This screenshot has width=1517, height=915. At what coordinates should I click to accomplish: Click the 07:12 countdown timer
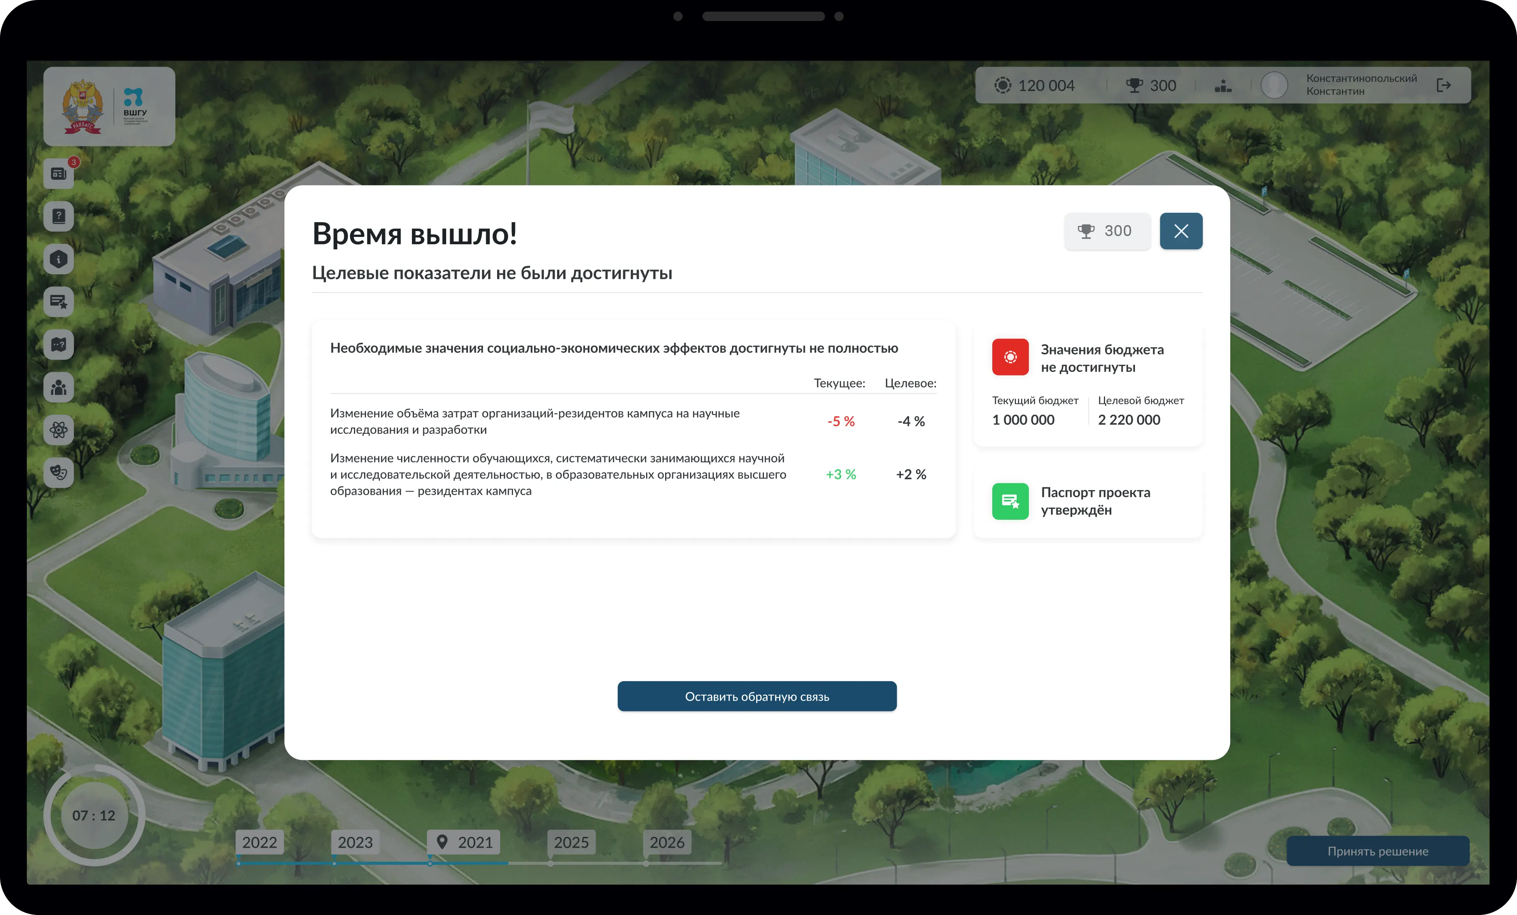point(94,815)
